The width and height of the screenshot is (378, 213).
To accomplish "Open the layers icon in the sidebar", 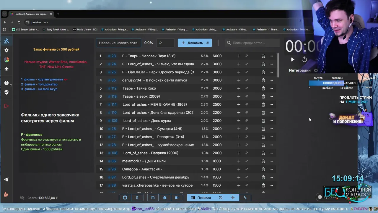I will click(x=6, y=69).
